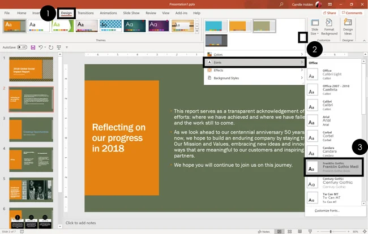This screenshot has height=234, width=368.
Task: Click the Undo arrow
Action: click(x=41, y=47)
